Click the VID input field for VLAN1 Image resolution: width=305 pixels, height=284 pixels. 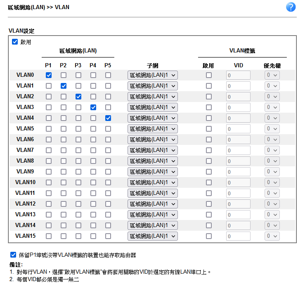pyautogui.click(x=238, y=86)
